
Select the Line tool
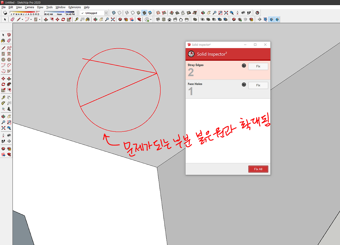pos(3,48)
